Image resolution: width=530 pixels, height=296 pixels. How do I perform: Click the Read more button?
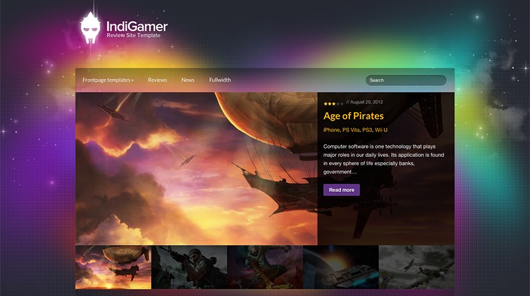(x=342, y=190)
